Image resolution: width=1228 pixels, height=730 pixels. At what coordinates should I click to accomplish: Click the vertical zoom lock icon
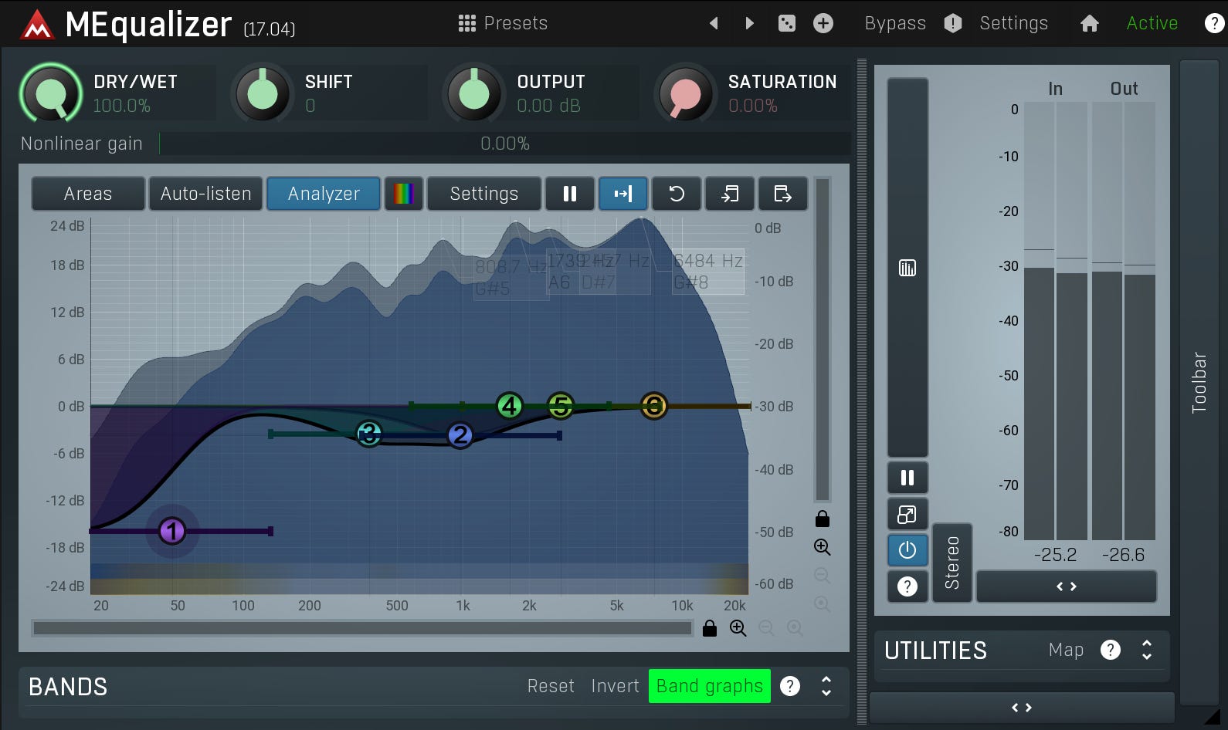(823, 519)
